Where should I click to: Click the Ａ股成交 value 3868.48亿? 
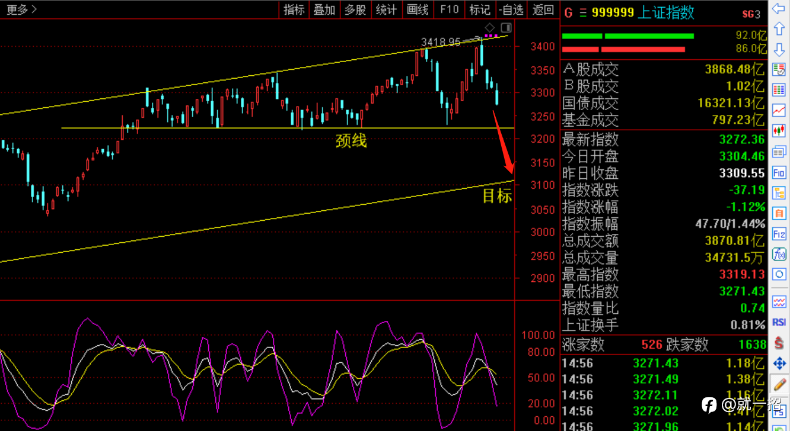[734, 70]
